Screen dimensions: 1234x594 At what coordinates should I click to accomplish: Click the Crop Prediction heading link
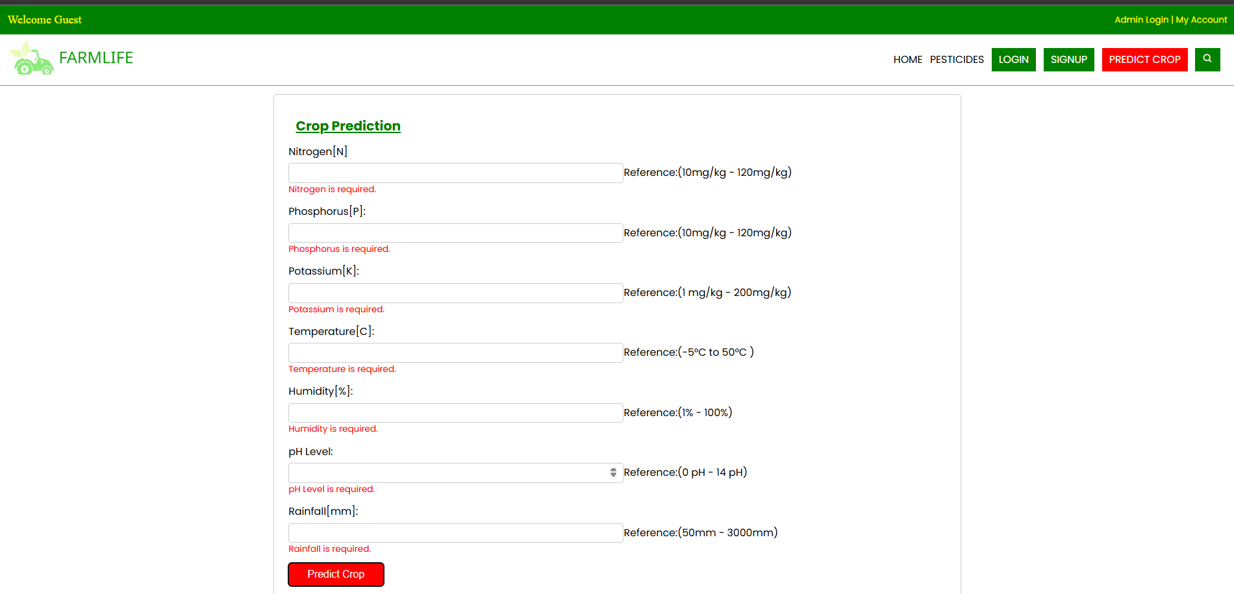[x=348, y=126]
